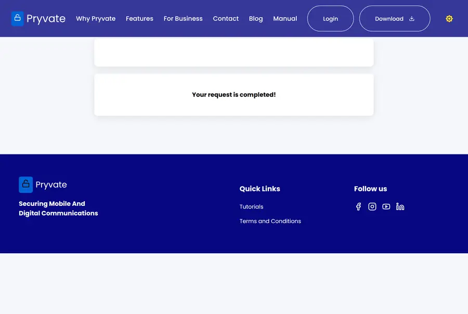Screen dimensions: 468x314
Task: Open the Tutorials quick link
Action: pyautogui.click(x=251, y=206)
